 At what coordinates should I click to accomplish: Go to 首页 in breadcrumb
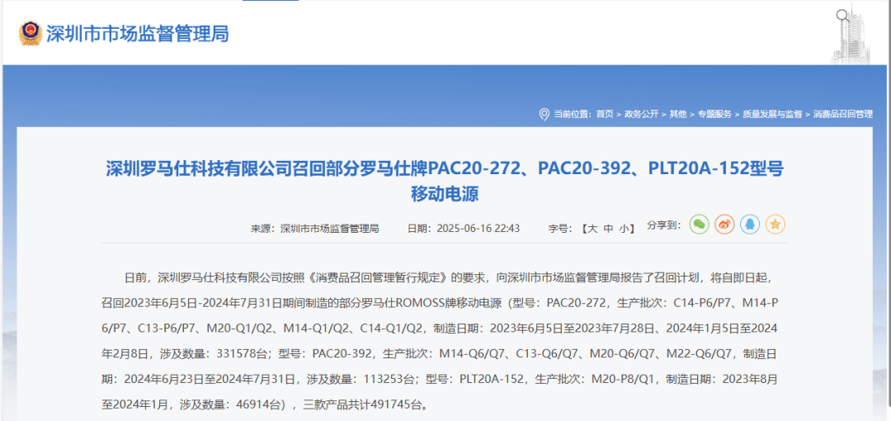605,115
